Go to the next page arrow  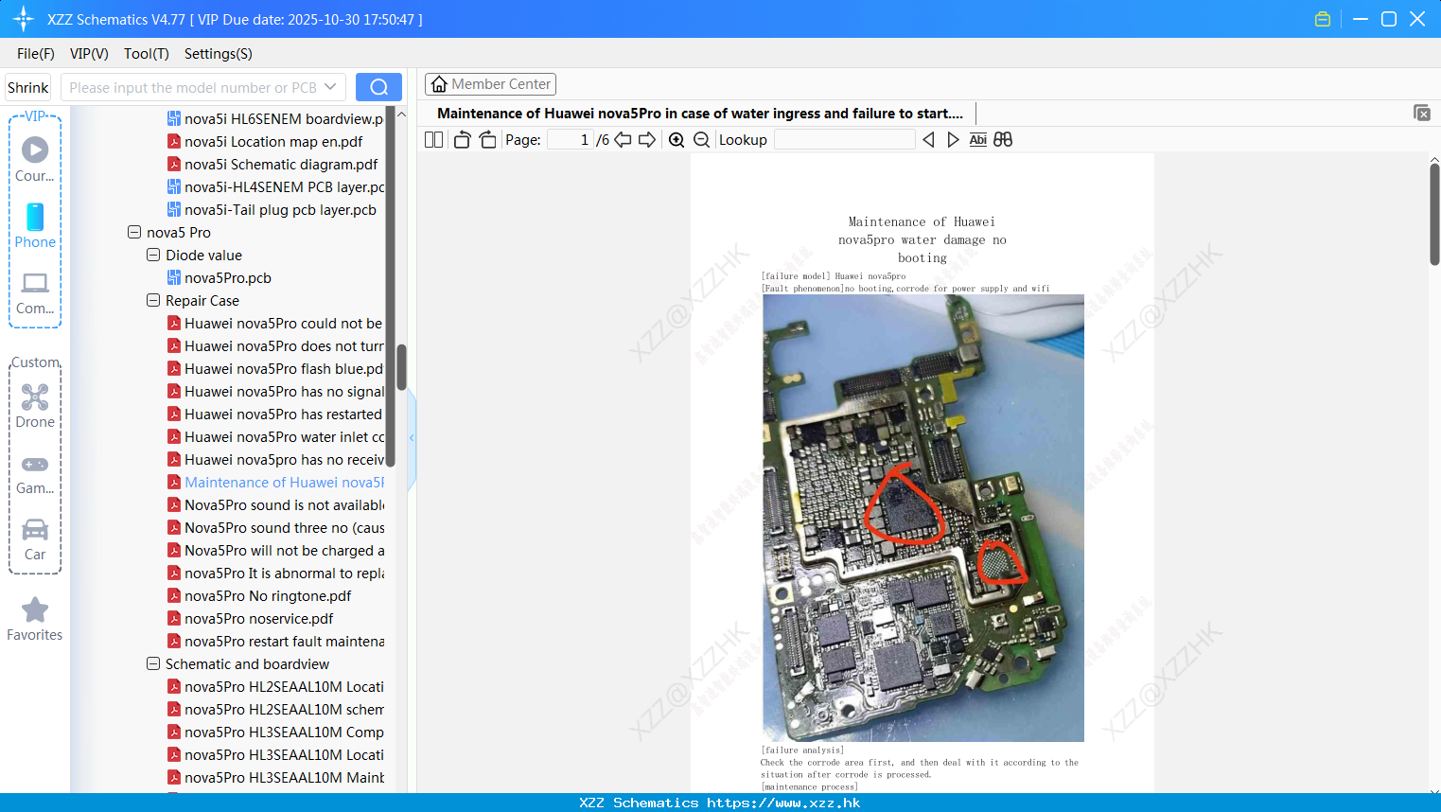[647, 140]
